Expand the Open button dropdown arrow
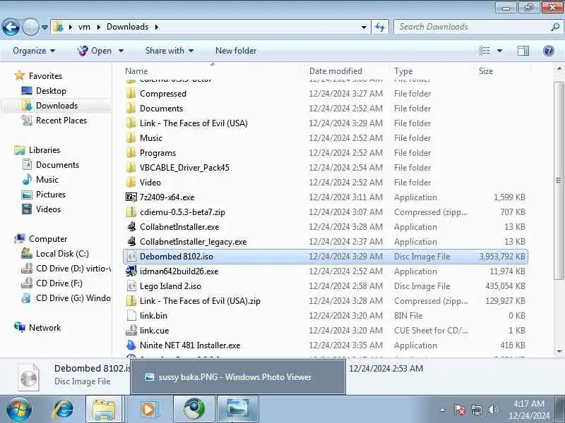Screen dimensions: 565x423 pyautogui.click(x=121, y=51)
